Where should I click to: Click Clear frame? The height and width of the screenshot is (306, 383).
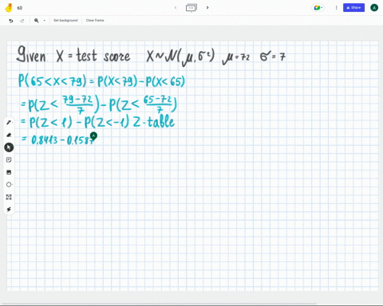coord(95,21)
